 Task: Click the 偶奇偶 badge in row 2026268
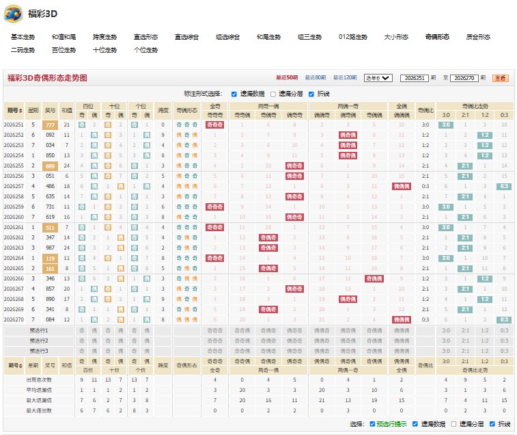tap(348, 300)
